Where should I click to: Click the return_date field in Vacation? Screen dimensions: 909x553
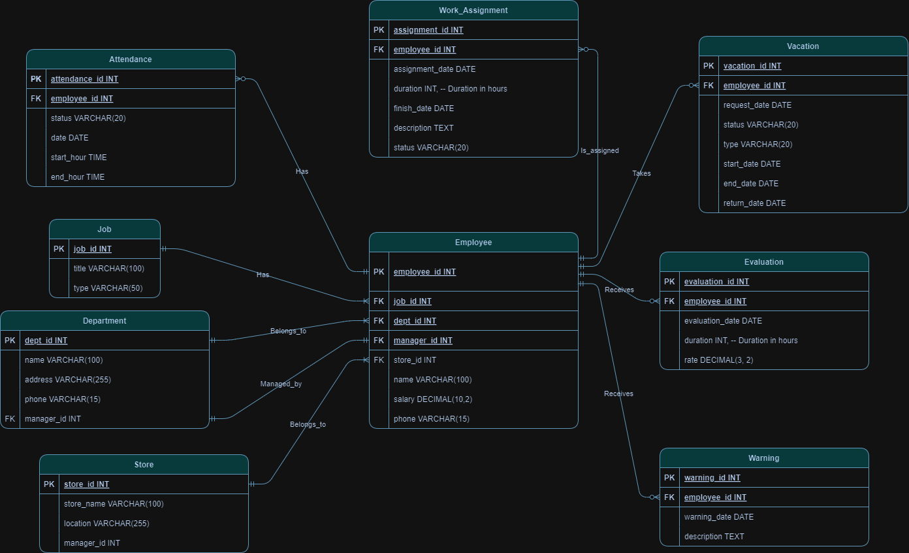click(754, 203)
